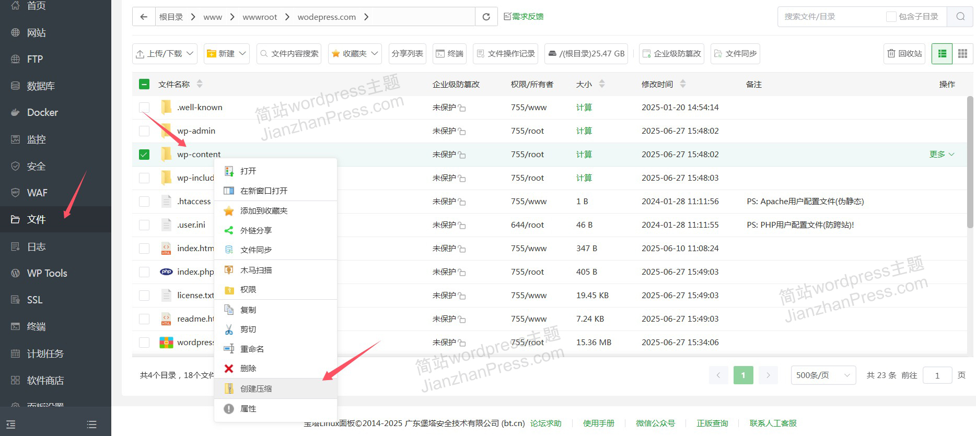Click the refresh directory icon
Viewport: 976px width, 436px height.
(x=486, y=17)
